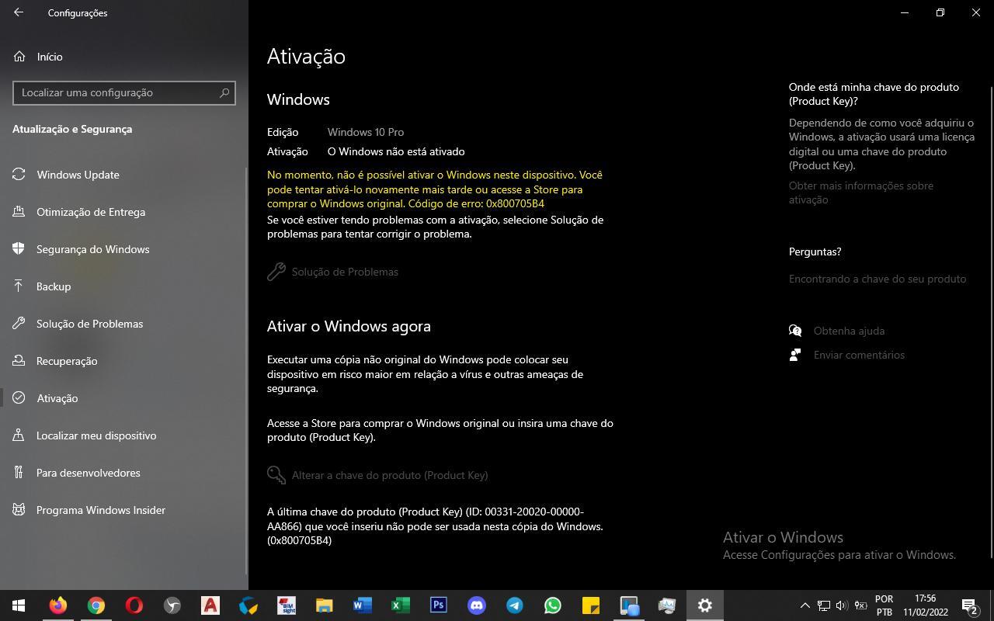Click the Windows Update sync icon
This screenshot has height=621, width=994.
[19, 175]
